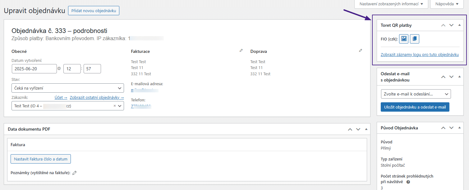Collapse the Toret QR platby panel
The image size is (469, 190).
click(459, 25)
